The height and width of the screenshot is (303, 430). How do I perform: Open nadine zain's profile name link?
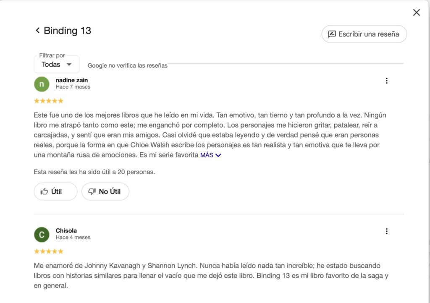click(x=71, y=80)
